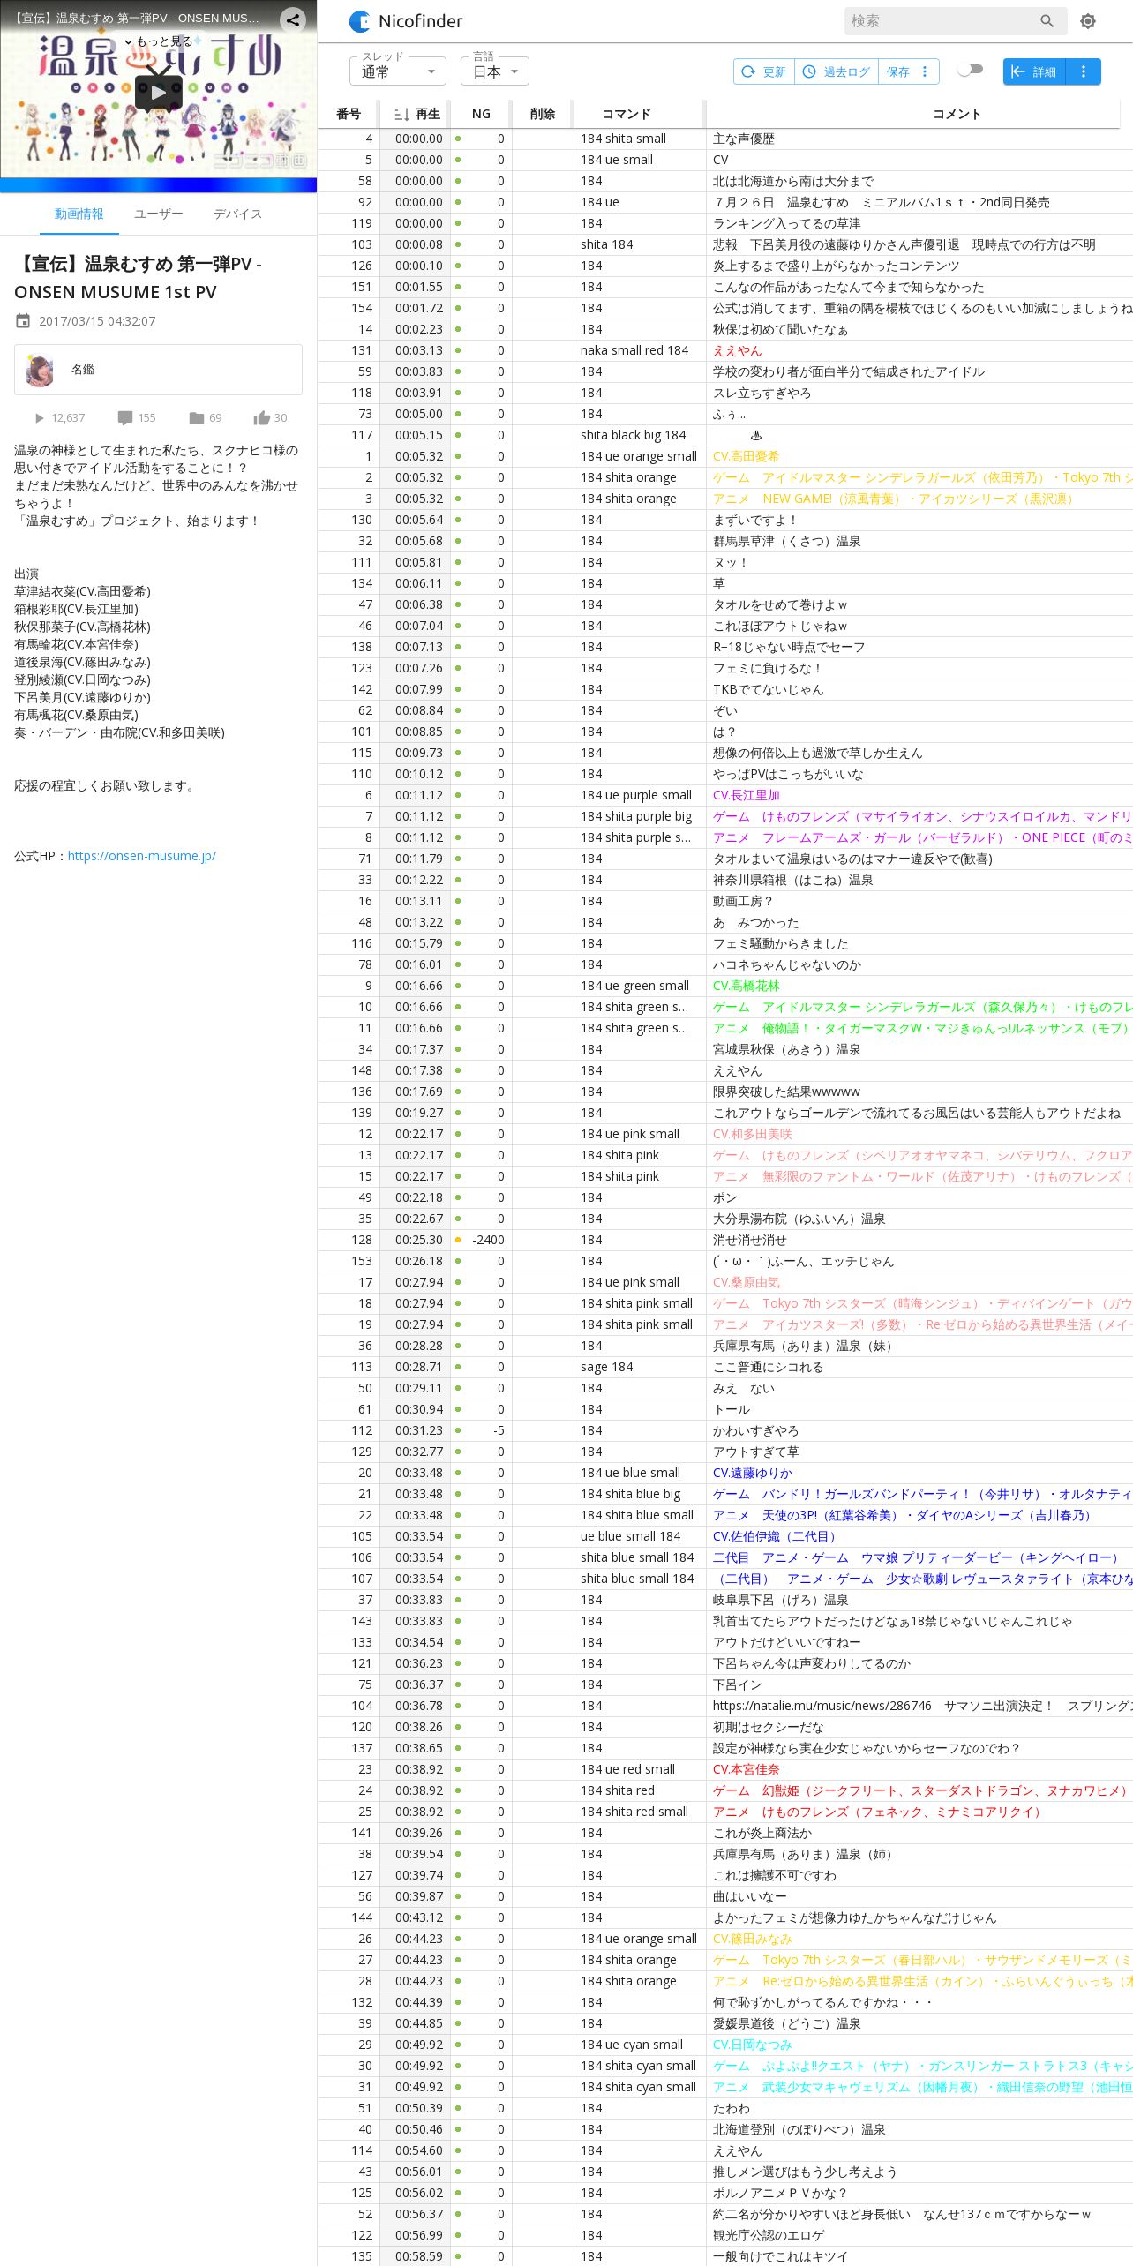Open 過去ログ past log

coord(837,71)
